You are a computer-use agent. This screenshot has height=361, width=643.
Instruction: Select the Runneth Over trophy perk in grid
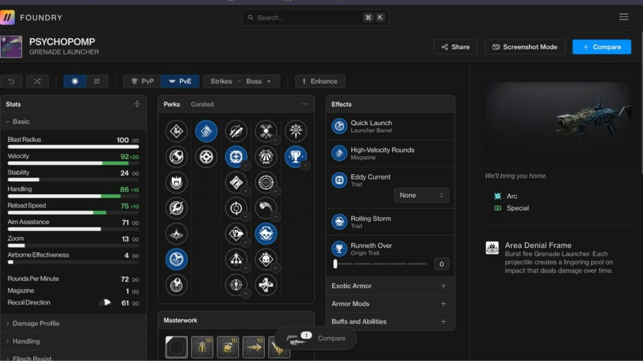296,156
